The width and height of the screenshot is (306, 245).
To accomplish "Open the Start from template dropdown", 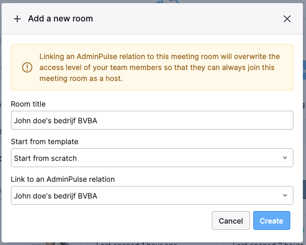I will click(x=152, y=158).
